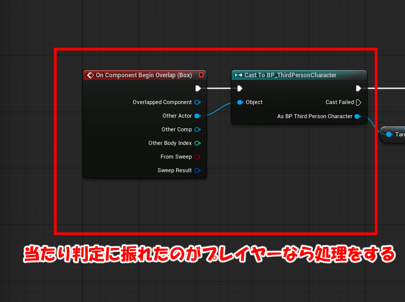This screenshot has height=302, width=405.
Task: Select the Overlapped Component output pin
Action: [197, 102]
